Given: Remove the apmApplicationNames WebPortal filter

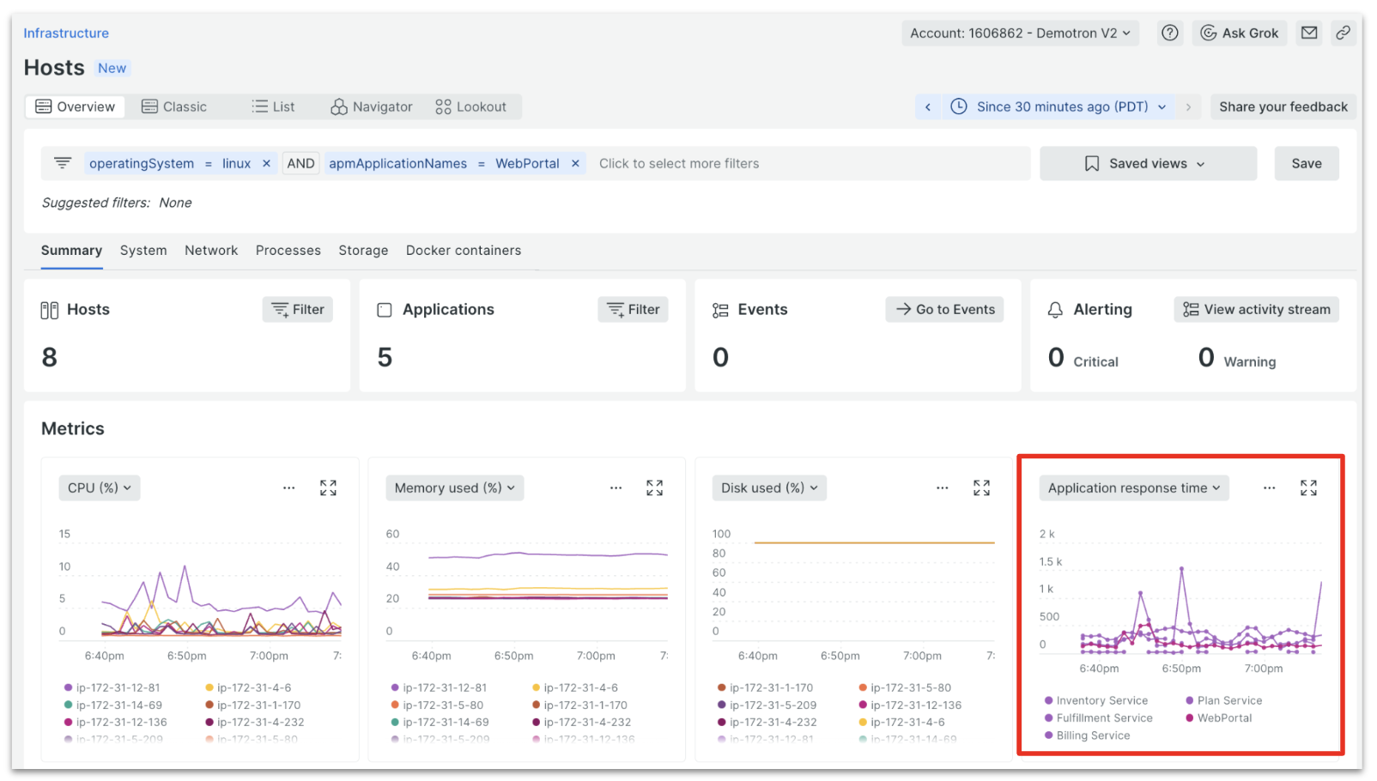Looking at the screenshot, I should click(x=575, y=164).
